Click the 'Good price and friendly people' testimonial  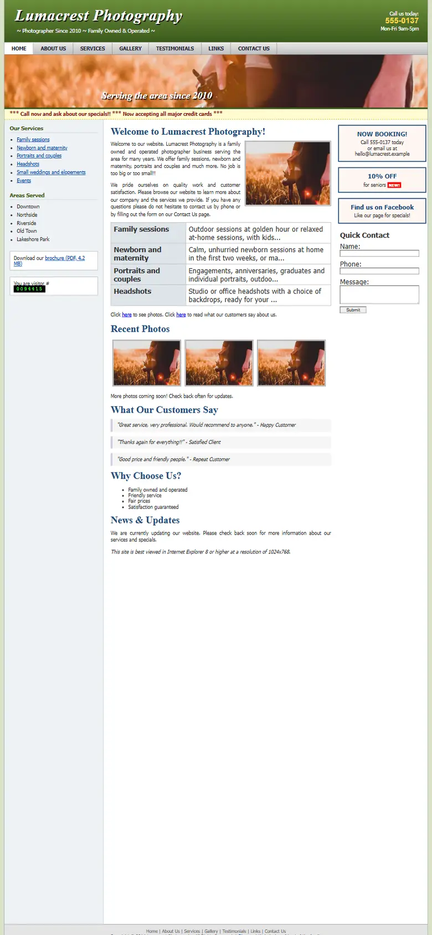221,460
